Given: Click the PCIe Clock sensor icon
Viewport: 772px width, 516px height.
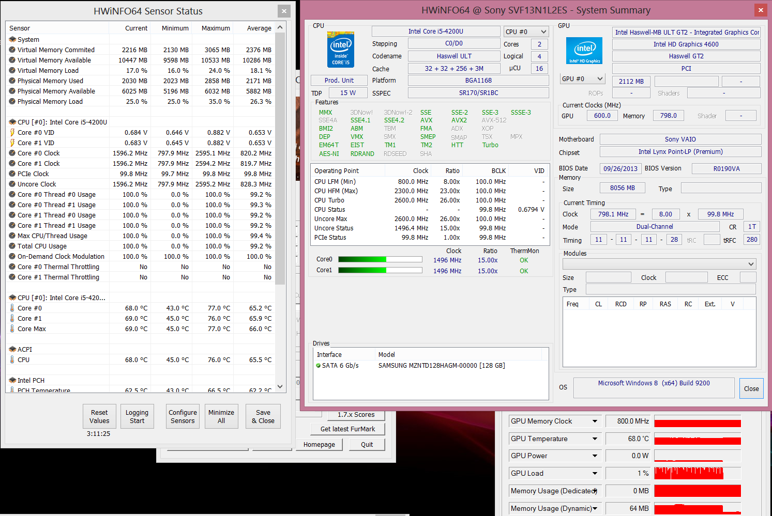Looking at the screenshot, I should (x=12, y=174).
